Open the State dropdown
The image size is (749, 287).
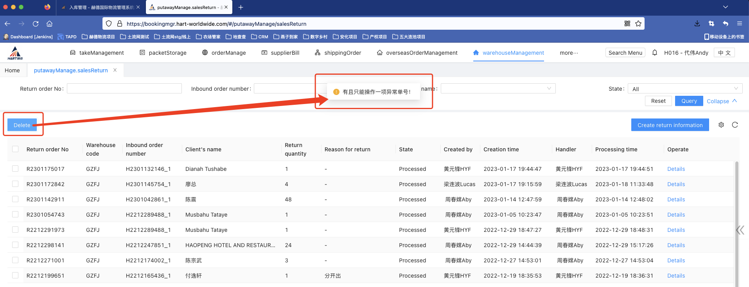point(684,89)
